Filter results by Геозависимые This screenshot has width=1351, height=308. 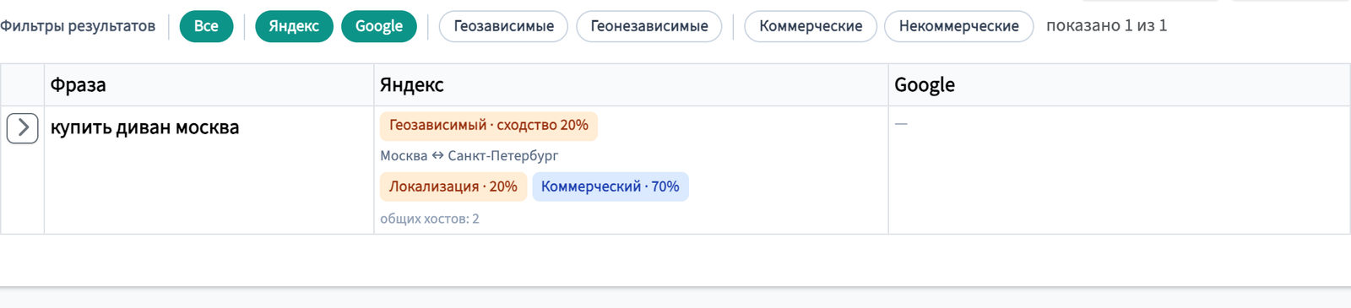coord(504,26)
